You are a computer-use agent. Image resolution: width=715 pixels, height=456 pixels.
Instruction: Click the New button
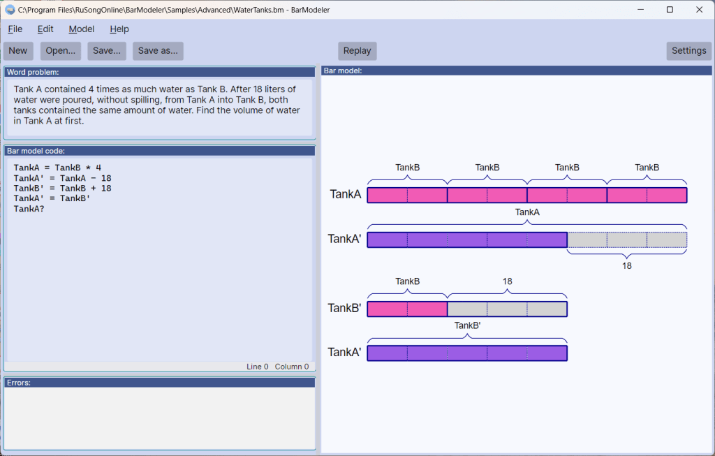18,51
